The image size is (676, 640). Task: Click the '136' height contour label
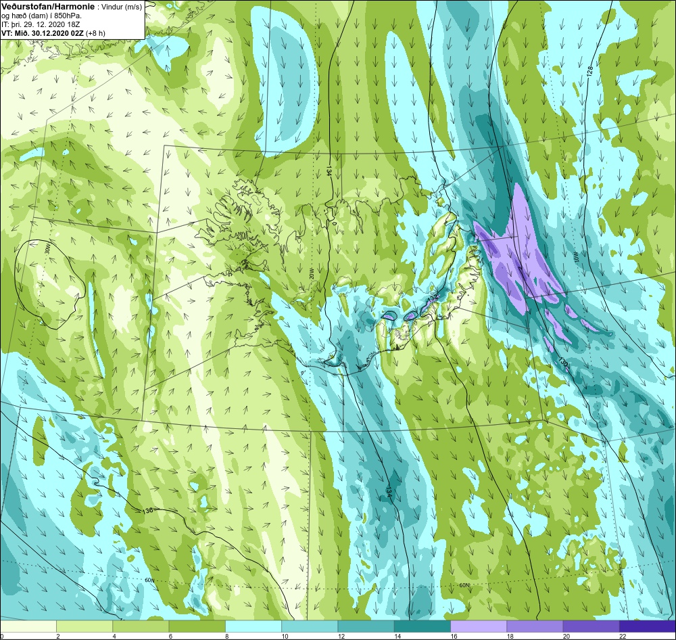point(147,511)
